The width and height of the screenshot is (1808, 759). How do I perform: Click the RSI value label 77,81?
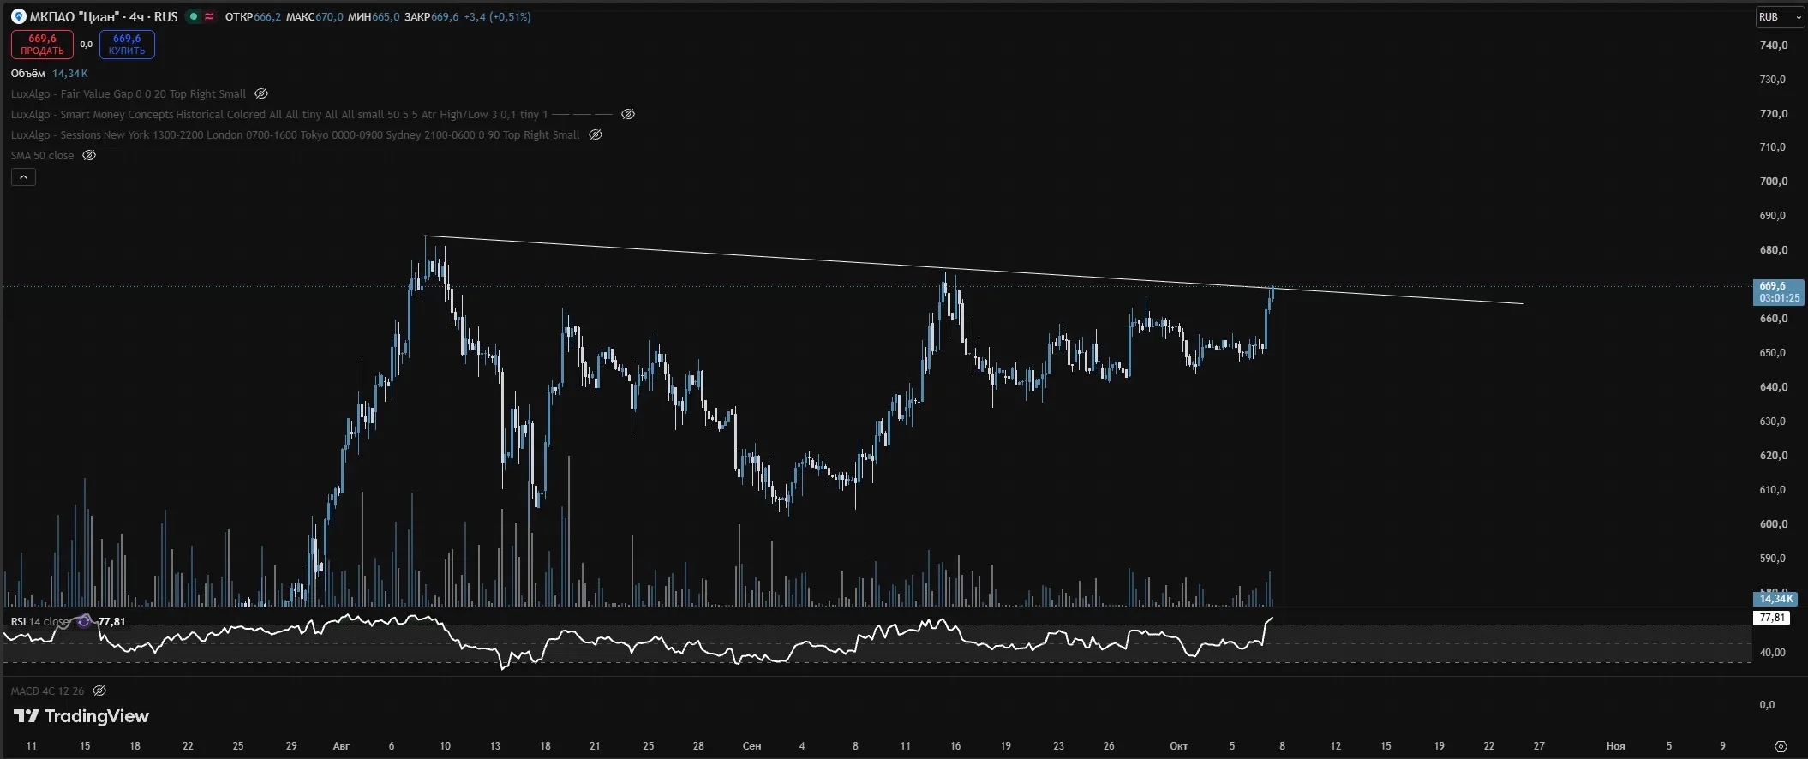pyautogui.click(x=1771, y=618)
